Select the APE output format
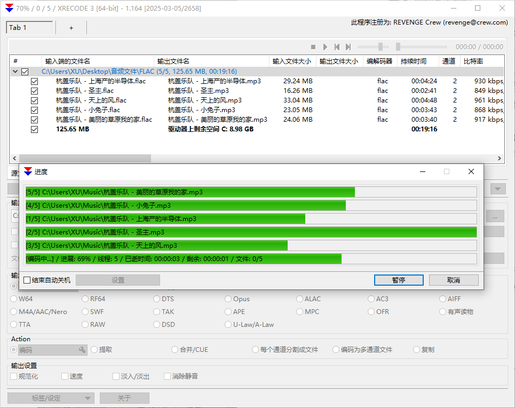Screen dimensions: 515x408 (x=228, y=311)
